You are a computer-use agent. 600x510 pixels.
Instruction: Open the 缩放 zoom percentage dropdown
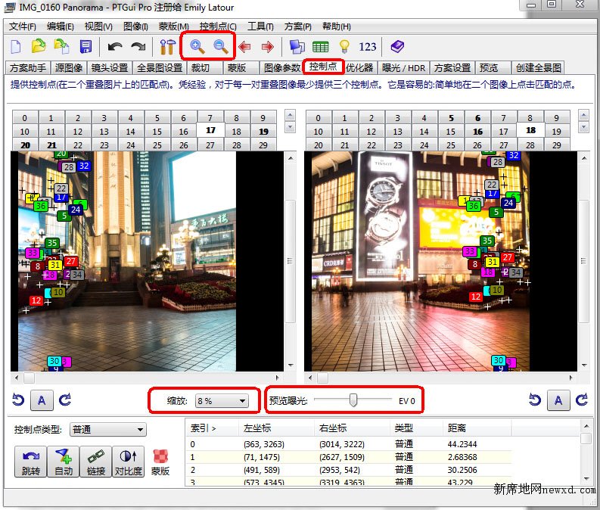pyautogui.click(x=222, y=400)
